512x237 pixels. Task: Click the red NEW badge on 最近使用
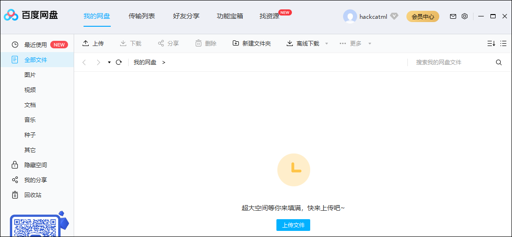(59, 45)
